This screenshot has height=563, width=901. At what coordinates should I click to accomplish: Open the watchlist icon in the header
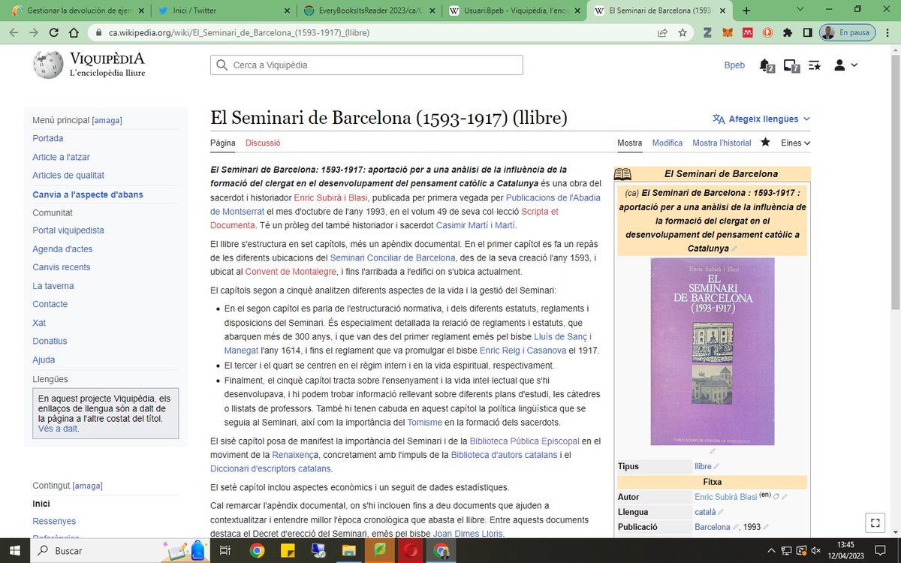(815, 65)
